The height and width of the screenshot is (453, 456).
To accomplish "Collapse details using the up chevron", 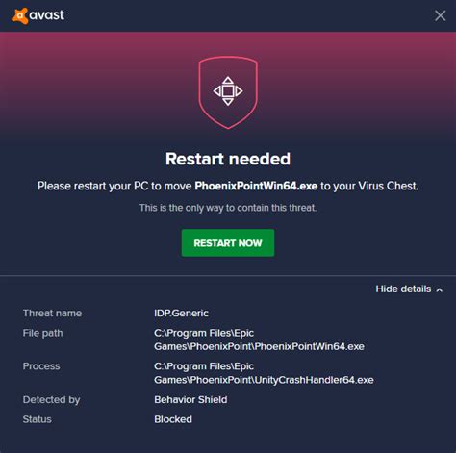I will coord(440,289).
